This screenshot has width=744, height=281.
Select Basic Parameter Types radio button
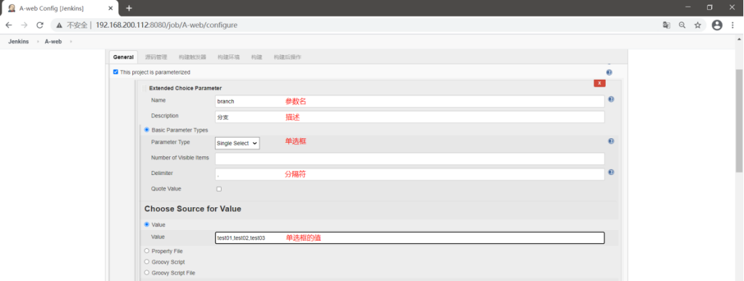point(146,129)
